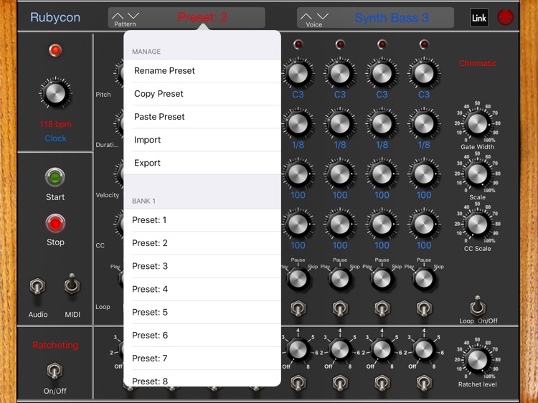Load Preset: 1 from Bank 1
The width and height of the screenshot is (538, 403).
click(202, 220)
